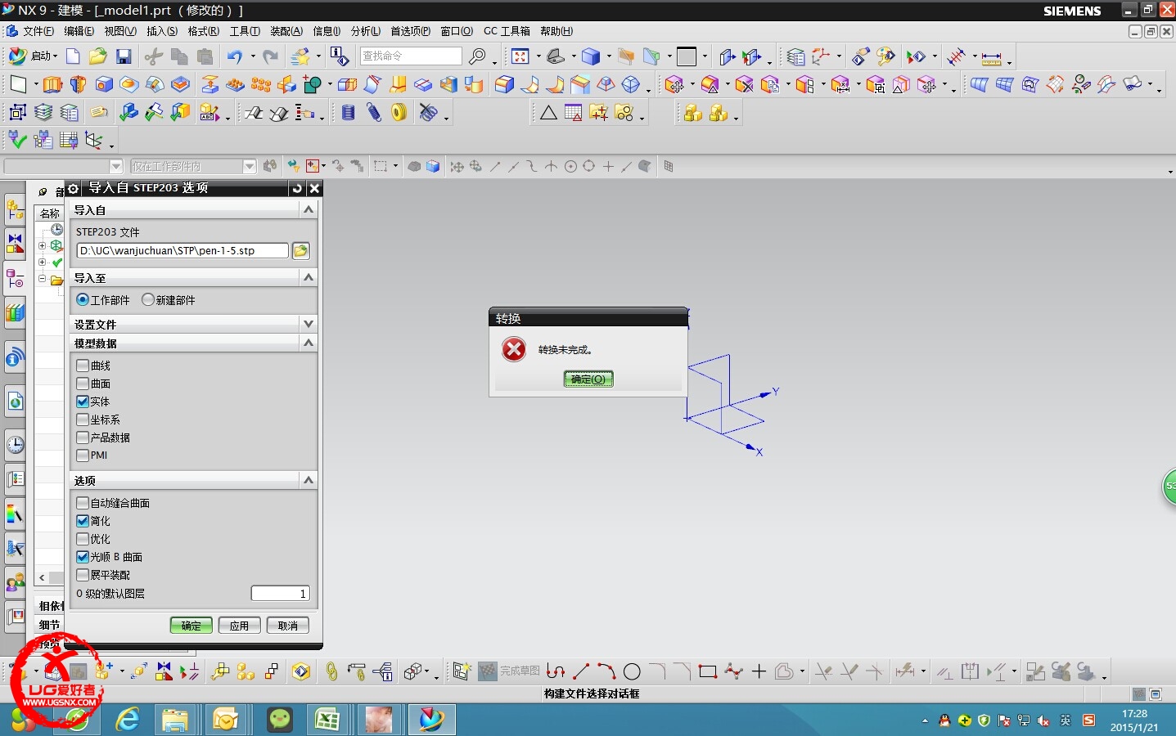Image resolution: width=1176 pixels, height=736 pixels.
Task: Click the blue cylindrical spring icon
Action: [x=348, y=113]
